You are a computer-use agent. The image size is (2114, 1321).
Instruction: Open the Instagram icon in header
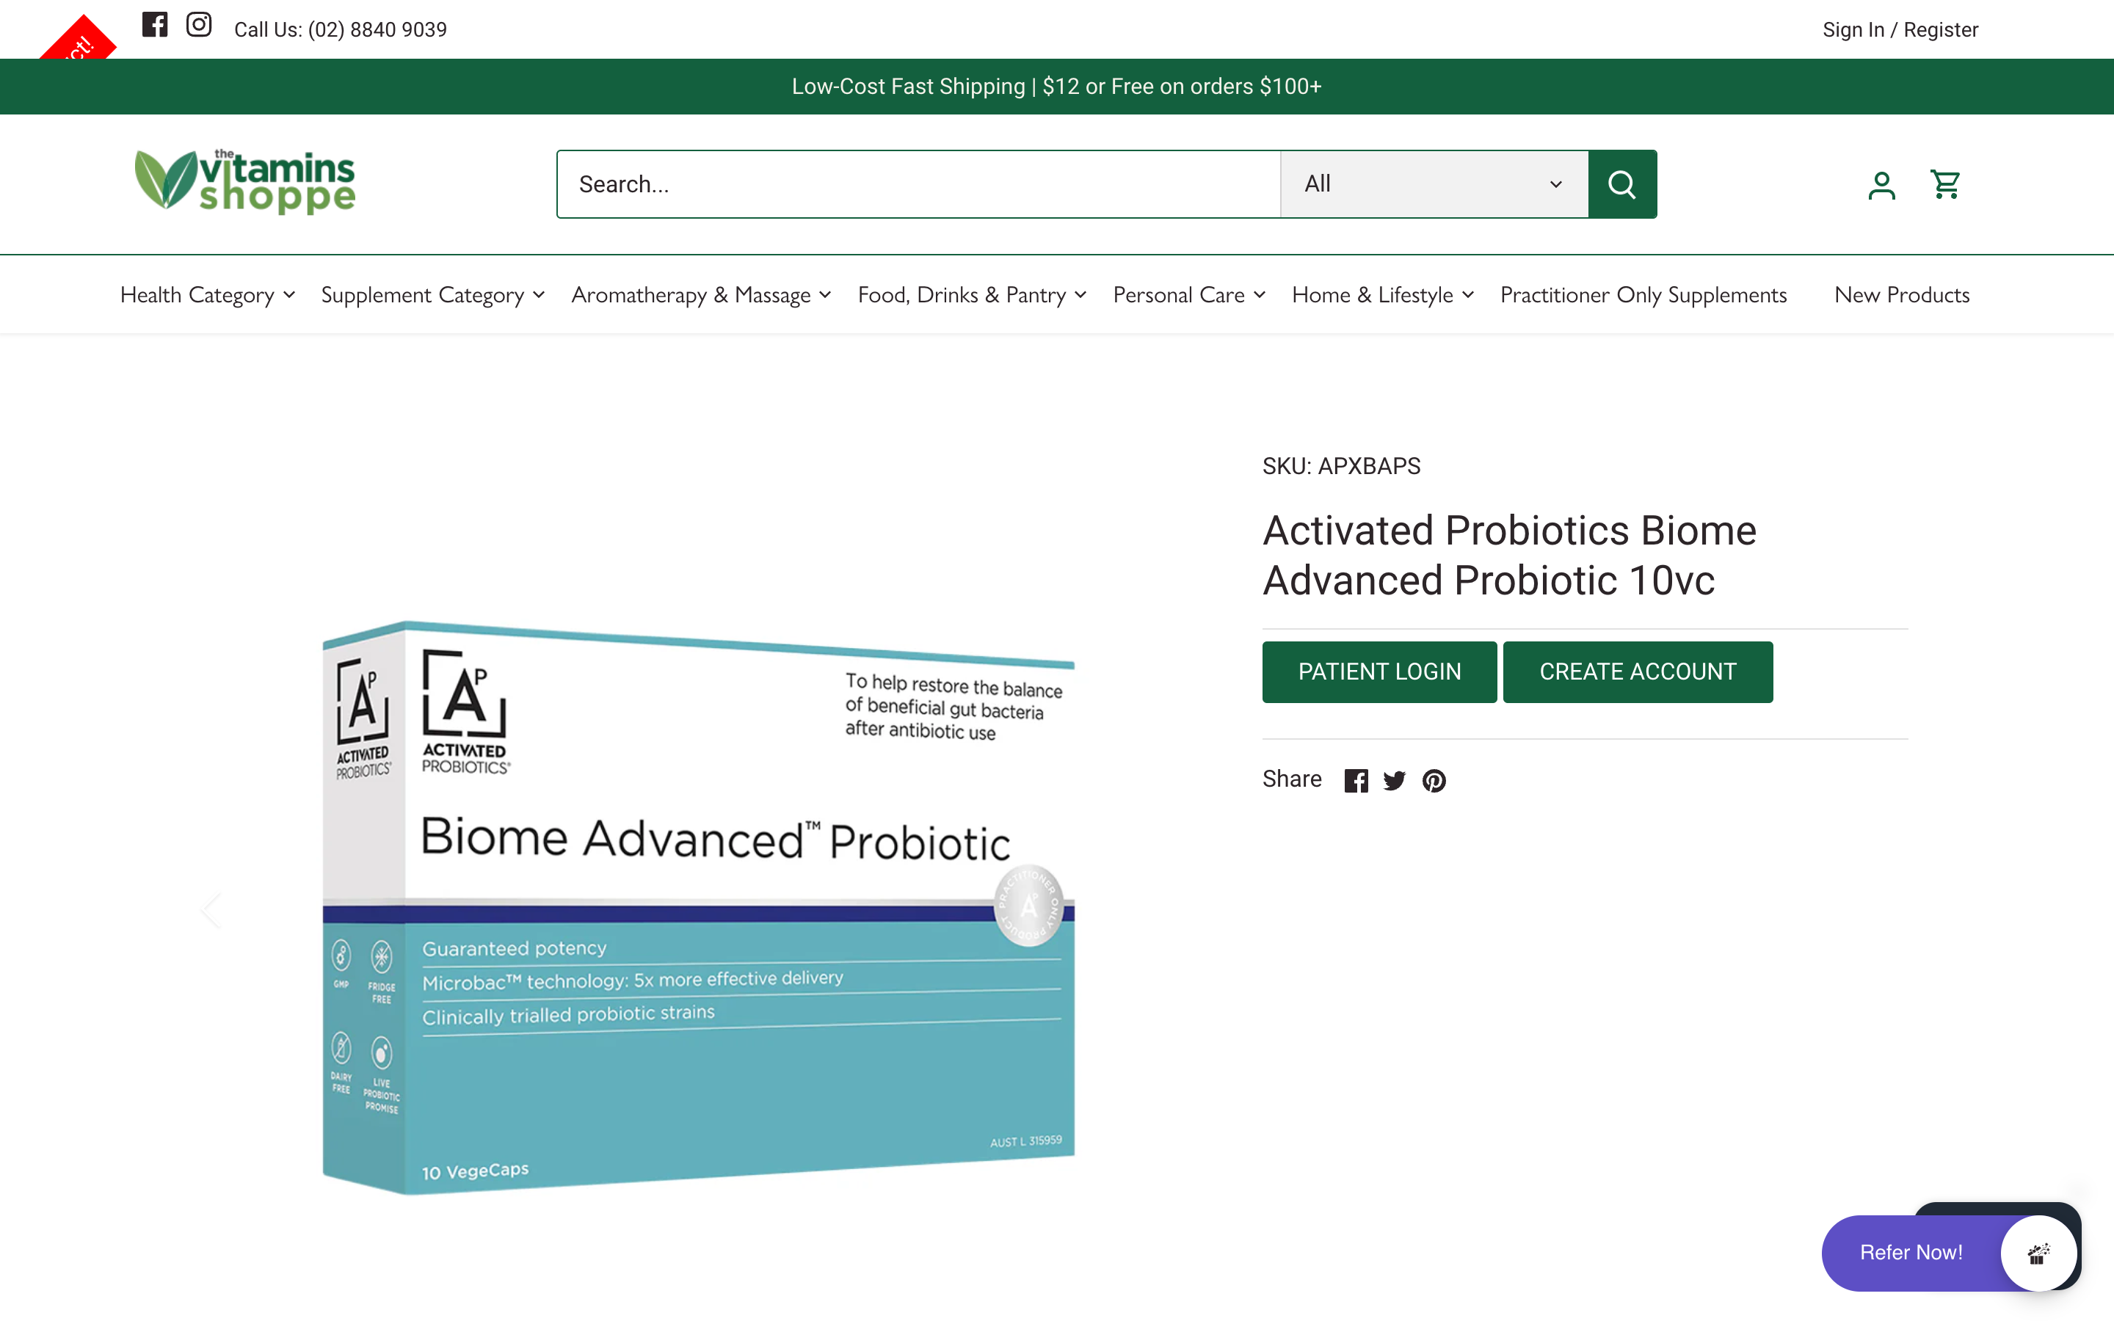point(199,24)
